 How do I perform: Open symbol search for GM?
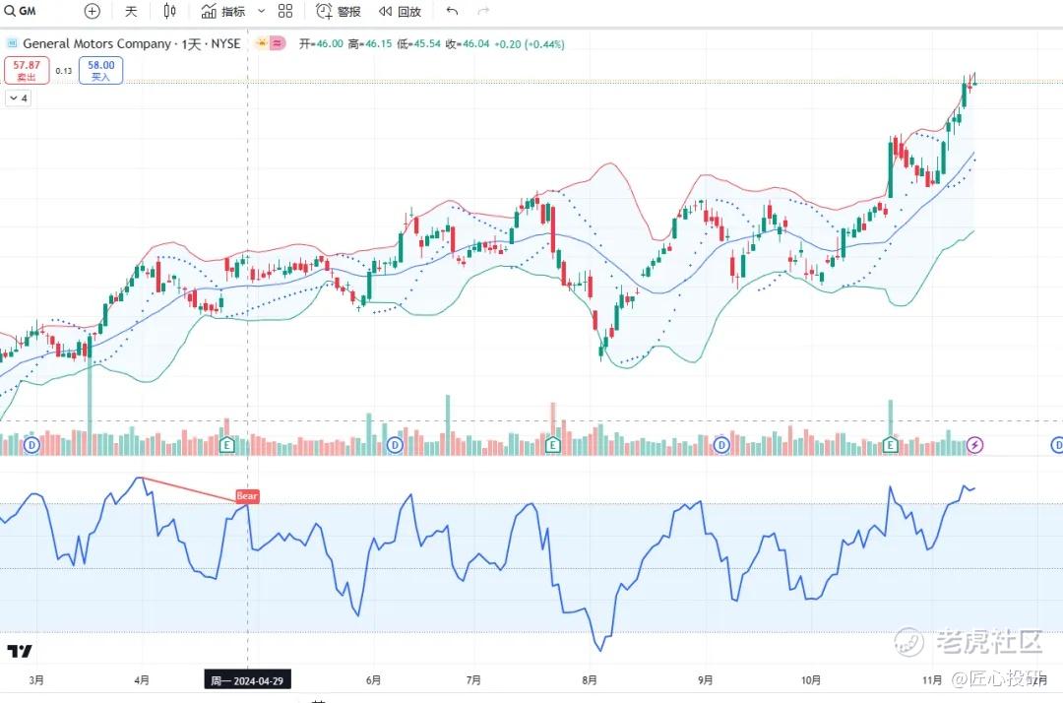click(x=21, y=11)
